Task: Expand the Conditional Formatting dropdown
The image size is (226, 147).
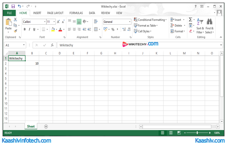Action: pos(151,20)
